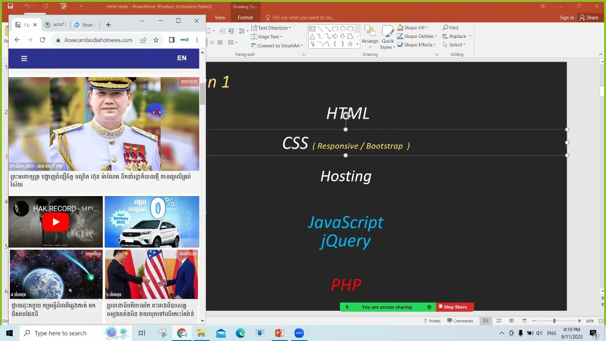Screen dimensions: 606x341
Task: Expand the shapes gallery more button
Action: pyautogui.click(x=357, y=44)
